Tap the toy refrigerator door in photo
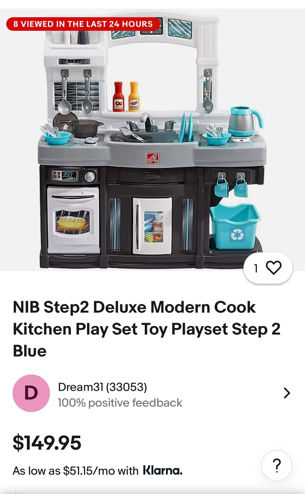This screenshot has height=494, width=305. [x=152, y=226]
